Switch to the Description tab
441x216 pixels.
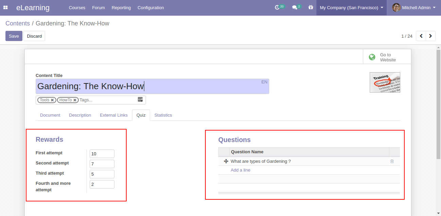[80, 115]
